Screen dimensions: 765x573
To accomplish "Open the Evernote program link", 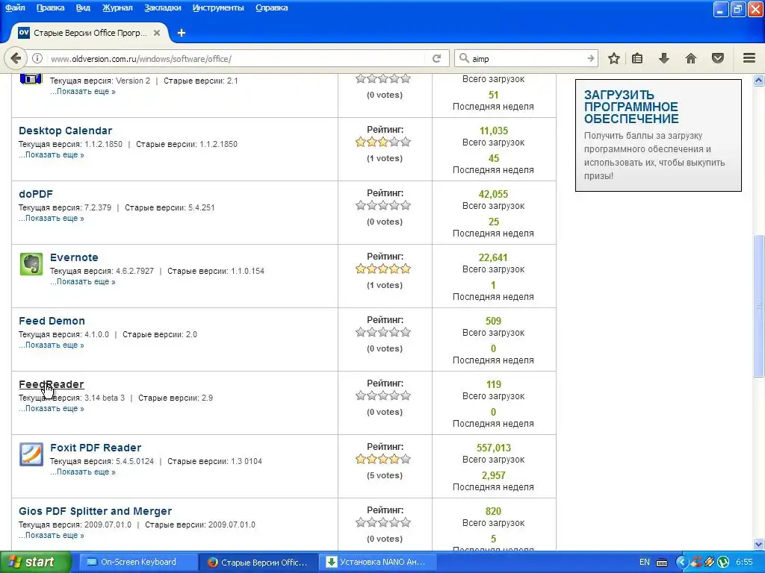I will (74, 257).
